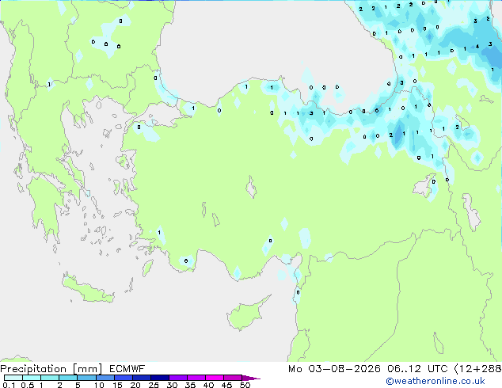Image resolution: width=502 pixels, height=388 pixels.
Task: Click the 'ECMWF' model label
Action: point(127,369)
